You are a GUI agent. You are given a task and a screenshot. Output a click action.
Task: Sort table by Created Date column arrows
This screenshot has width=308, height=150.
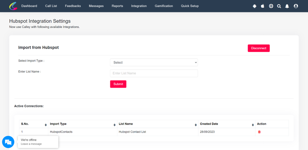coord(253,125)
